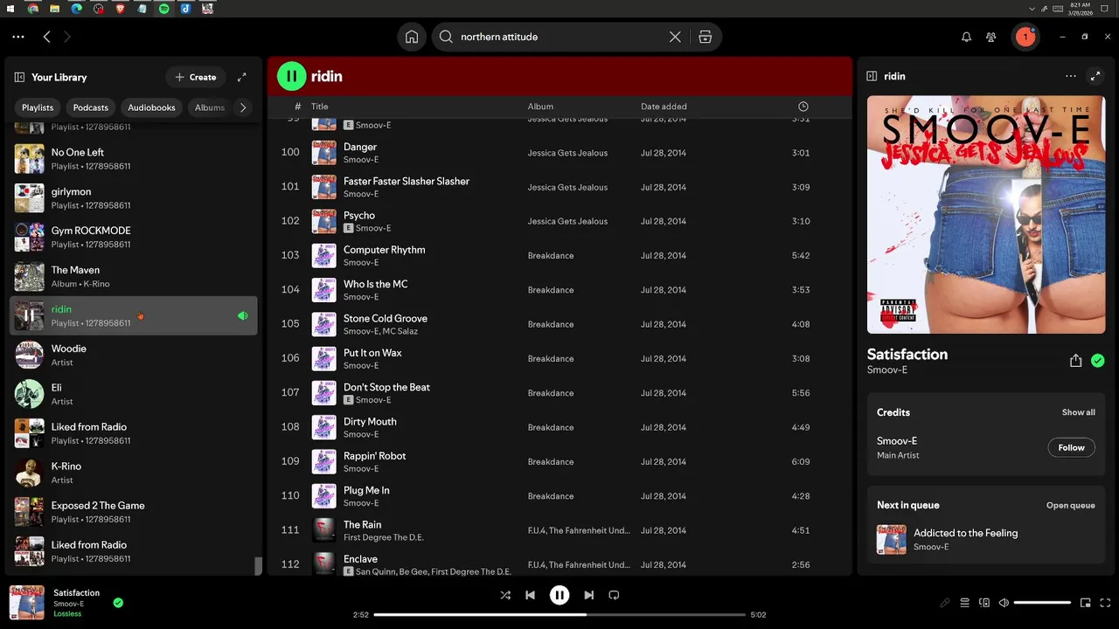Image resolution: width=1119 pixels, height=629 pixels.
Task: Clear the search field text
Action: click(675, 37)
